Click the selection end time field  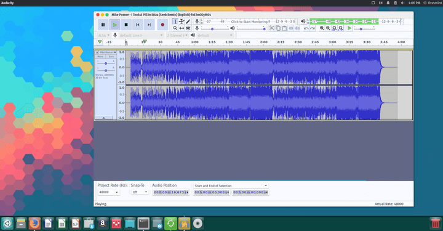click(250, 192)
